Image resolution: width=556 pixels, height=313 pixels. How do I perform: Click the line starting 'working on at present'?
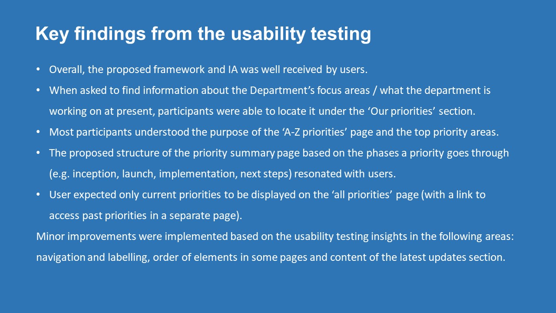tap(262, 111)
